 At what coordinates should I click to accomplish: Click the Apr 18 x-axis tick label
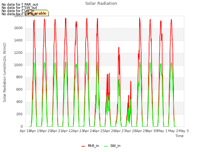click(x=25, y=131)
